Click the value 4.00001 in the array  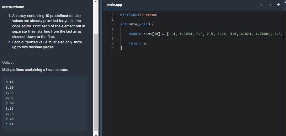[x=263, y=34]
